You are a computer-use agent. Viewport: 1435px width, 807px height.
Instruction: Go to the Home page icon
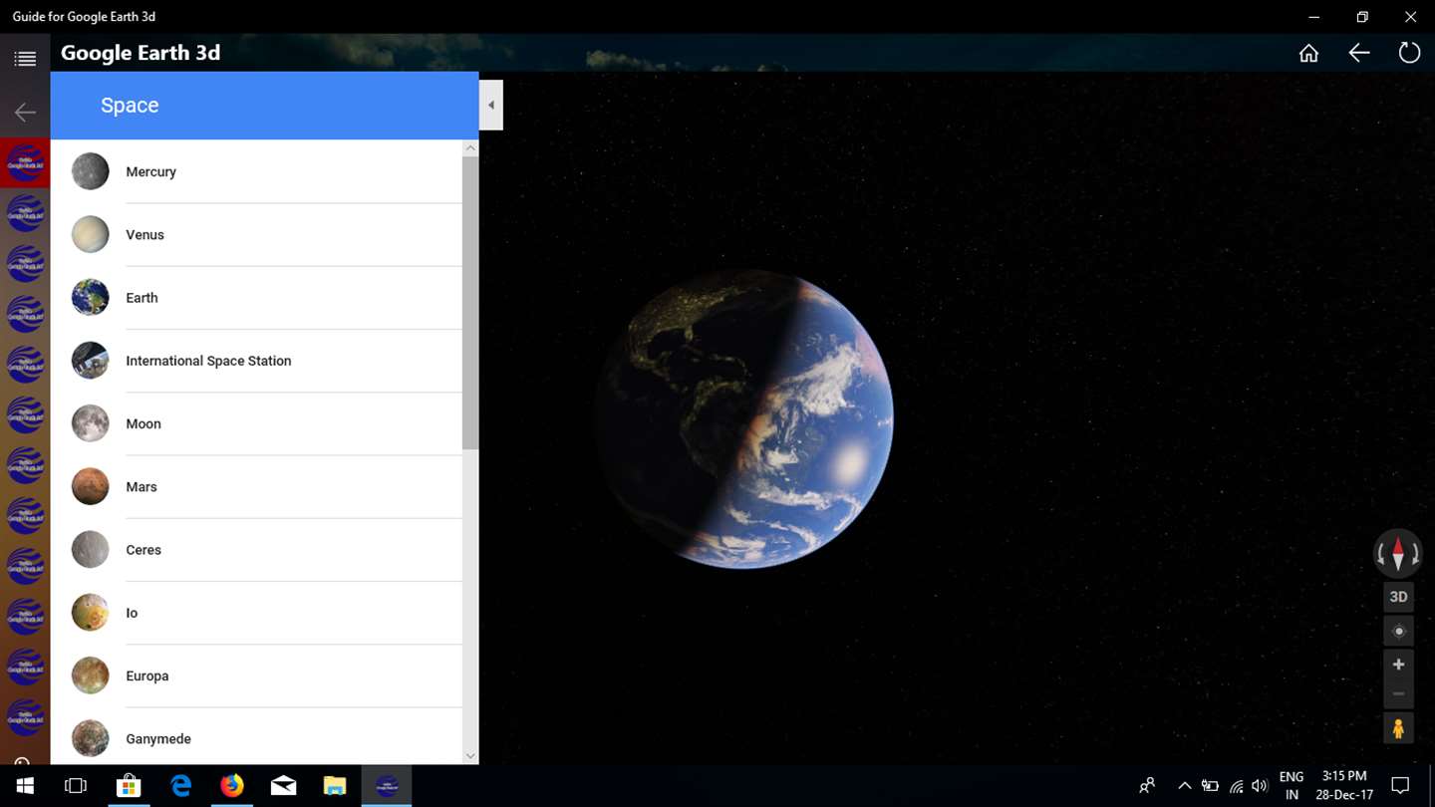tap(1308, 53)
